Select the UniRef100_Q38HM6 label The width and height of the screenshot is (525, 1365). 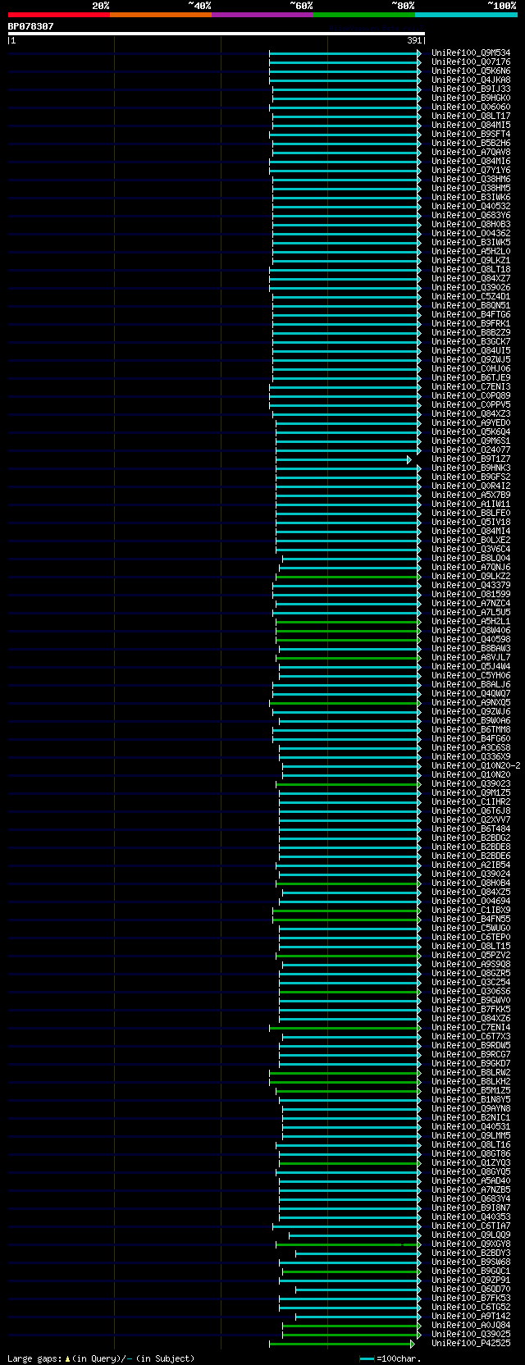[471, 180]
